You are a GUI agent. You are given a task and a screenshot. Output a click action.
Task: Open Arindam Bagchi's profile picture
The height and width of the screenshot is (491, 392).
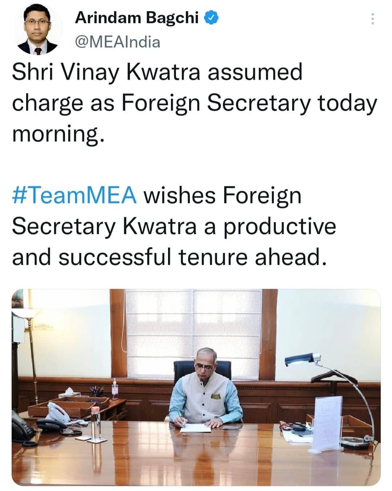tap(38, 31)
